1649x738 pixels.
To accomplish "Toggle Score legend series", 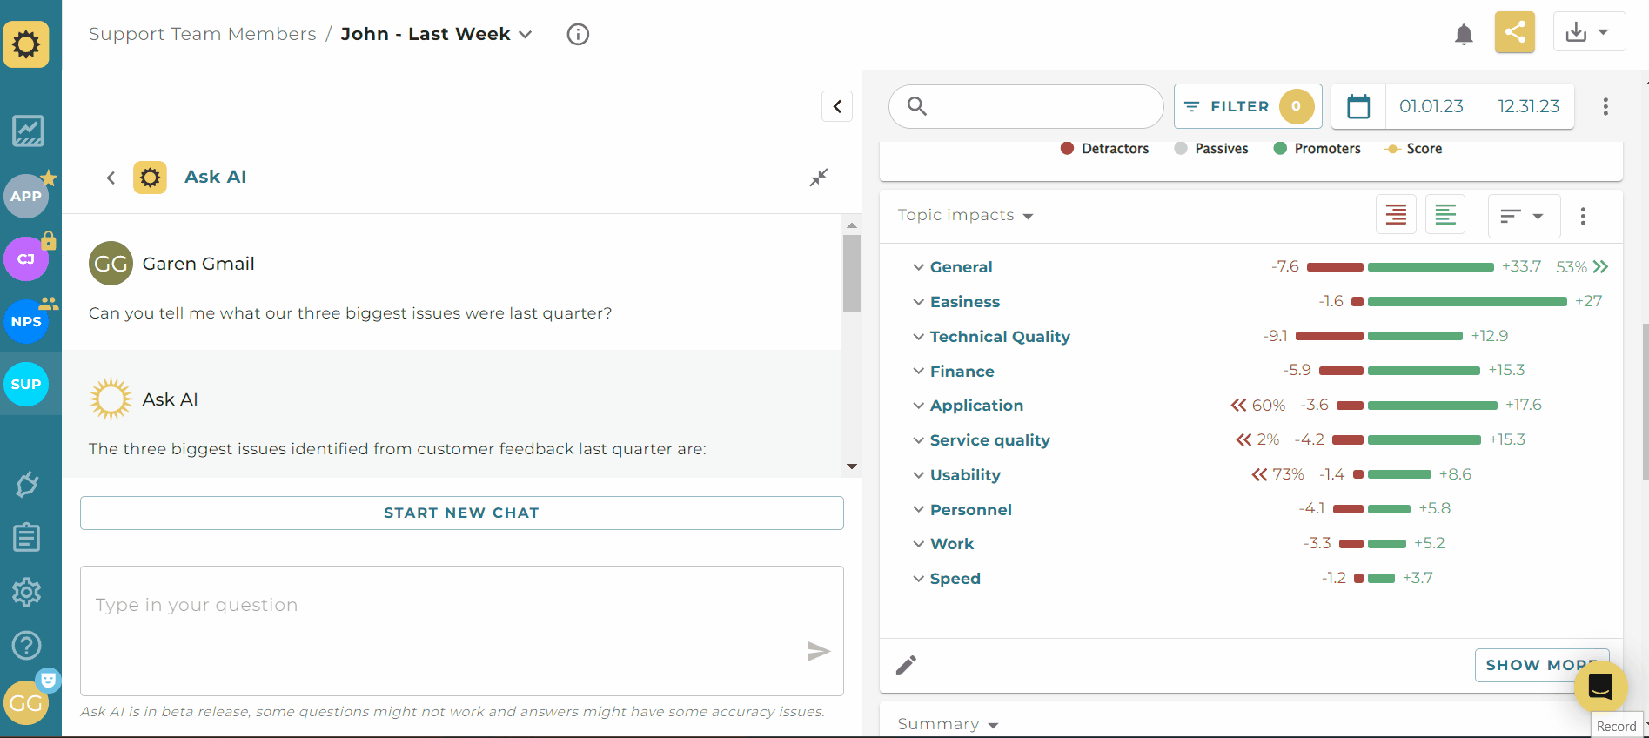I will pos(1413,149).
